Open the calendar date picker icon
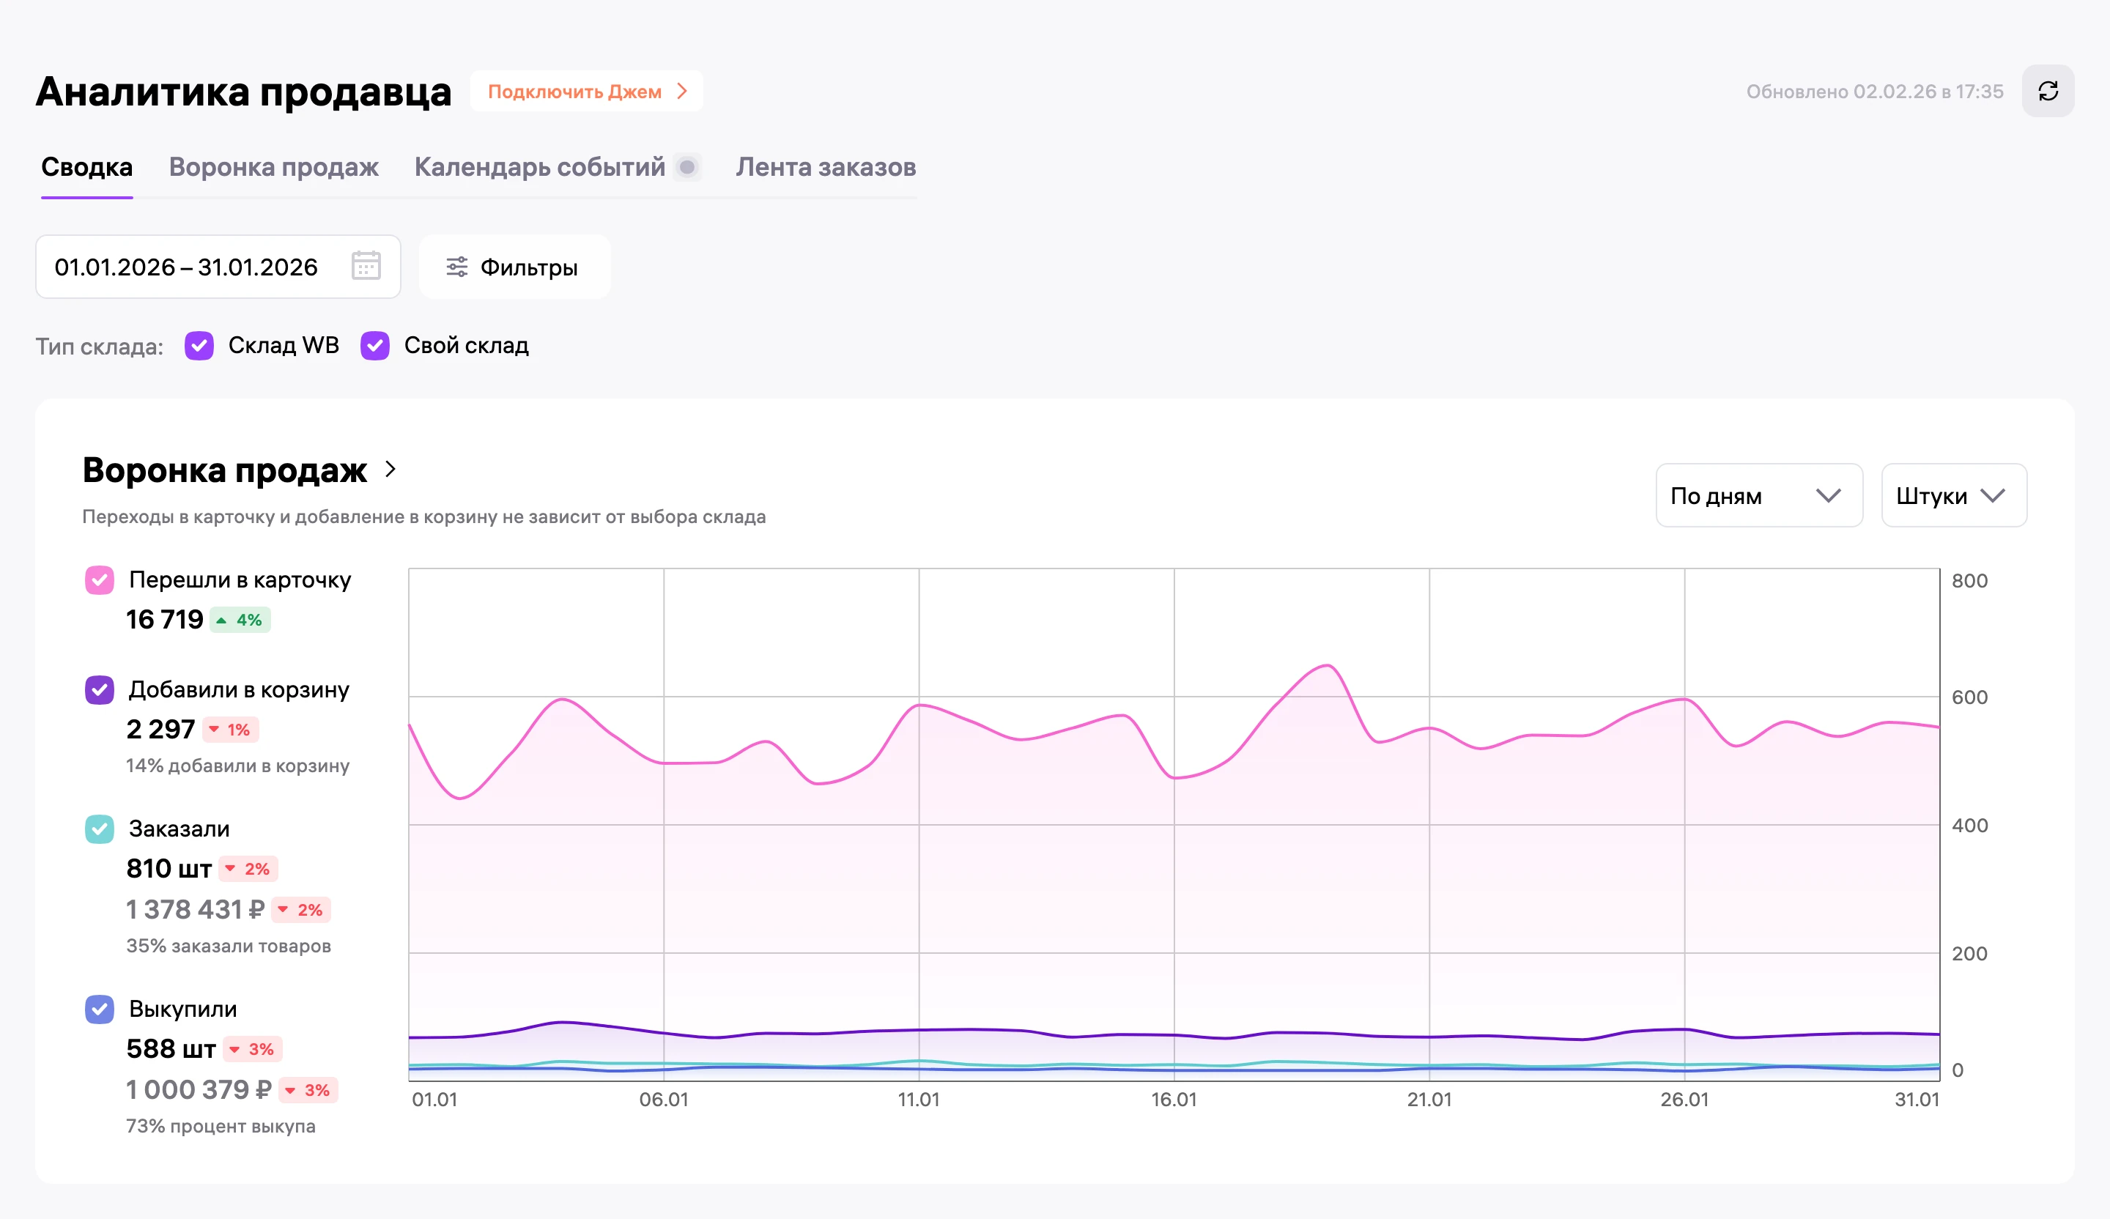This screenshot has height=1219, width=2110. click(x=366, y=266)
